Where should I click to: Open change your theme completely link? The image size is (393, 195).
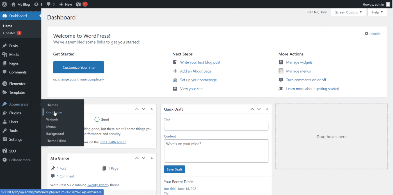point(81,79)
